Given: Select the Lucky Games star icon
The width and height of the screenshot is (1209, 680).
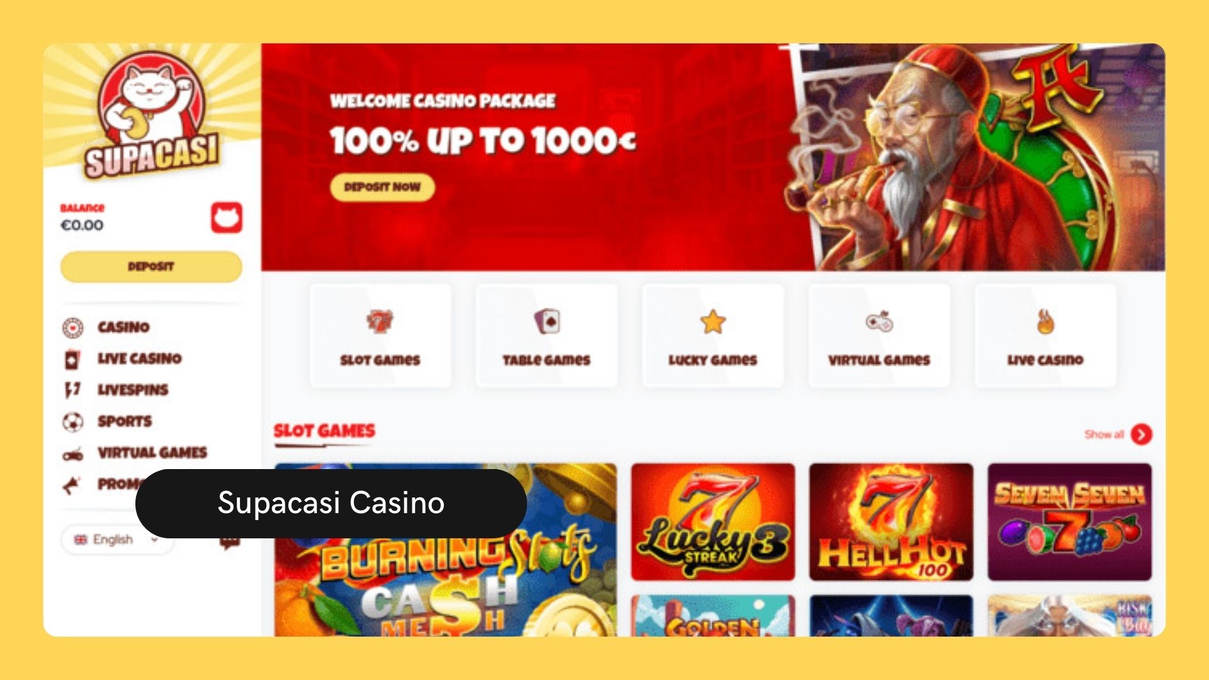Looking at the screenshot, I should (x=713, y=322).
